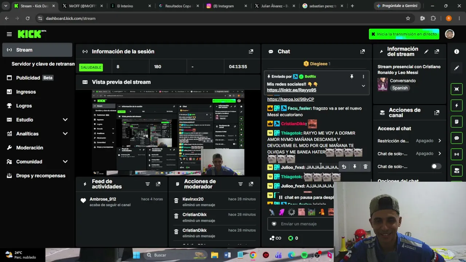Switch to the Instagram browser tab
Screen dimensions: 466x262
[x=226, y=6]
